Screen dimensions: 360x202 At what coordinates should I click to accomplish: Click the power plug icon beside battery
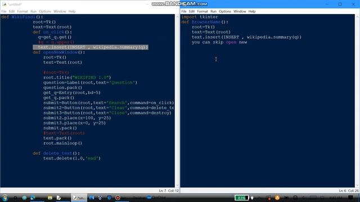tap(252, 198)
